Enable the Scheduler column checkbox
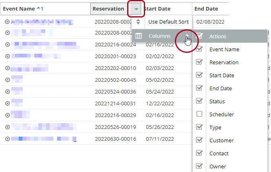Screen dimensions: 271x172 pos(199,114)
